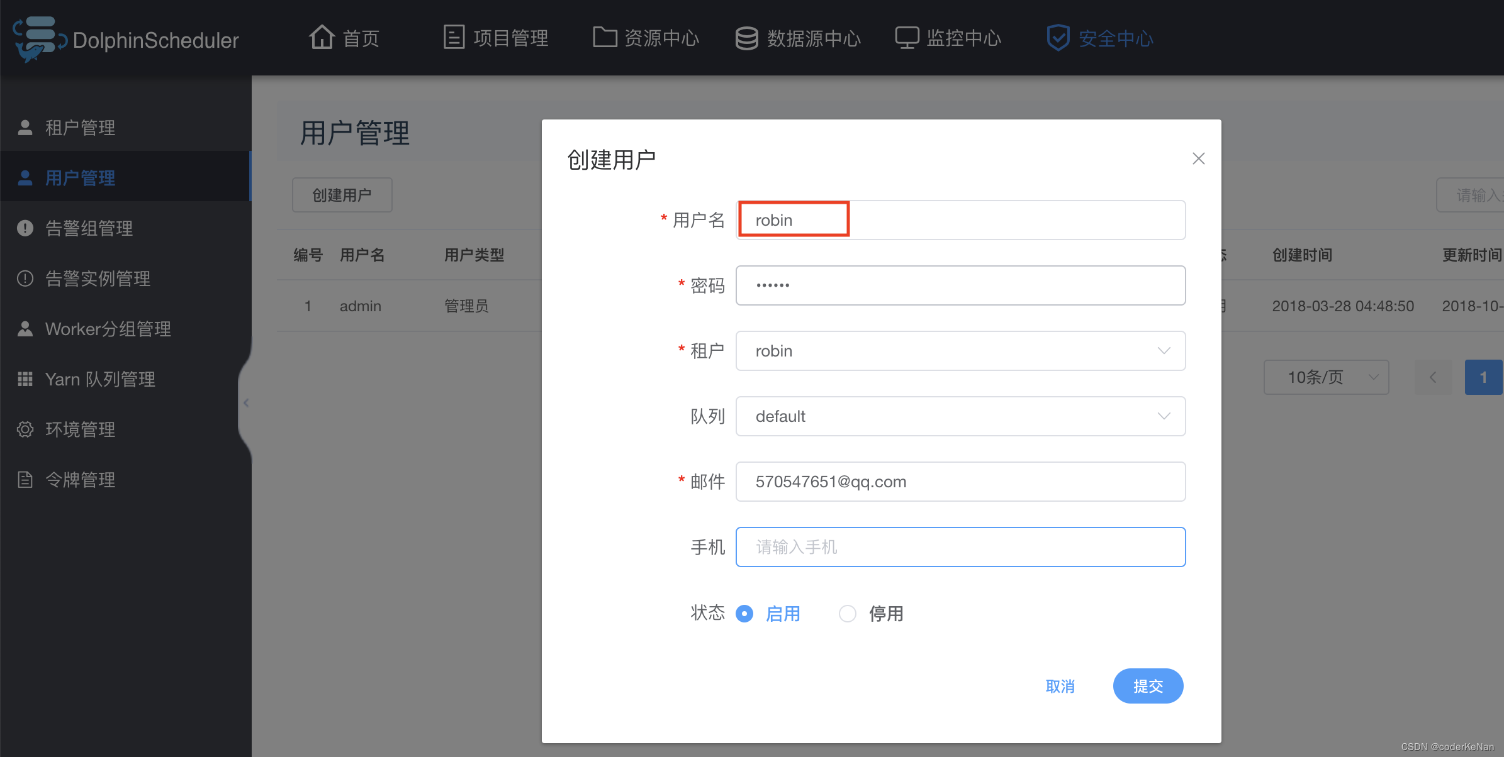Click the project document icon beside 项目管理
The image size is (1504, 757).
coord(454,37)
